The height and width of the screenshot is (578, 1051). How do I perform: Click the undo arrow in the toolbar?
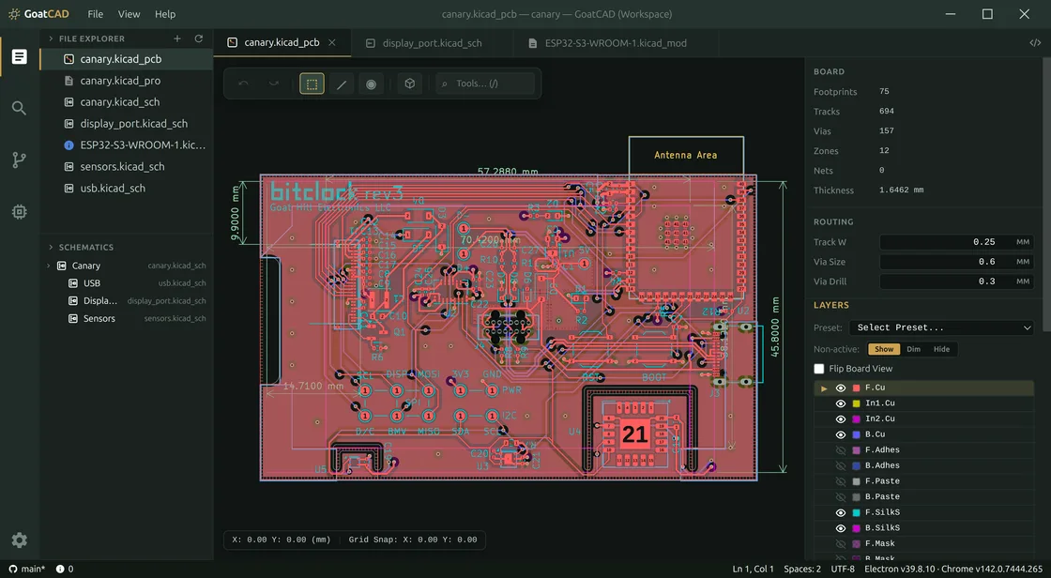pyautogui.click(x=243, y=84)
